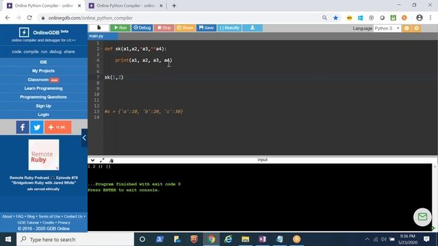
Task: Click the browser address bar URL
Action: pos(90,18)
